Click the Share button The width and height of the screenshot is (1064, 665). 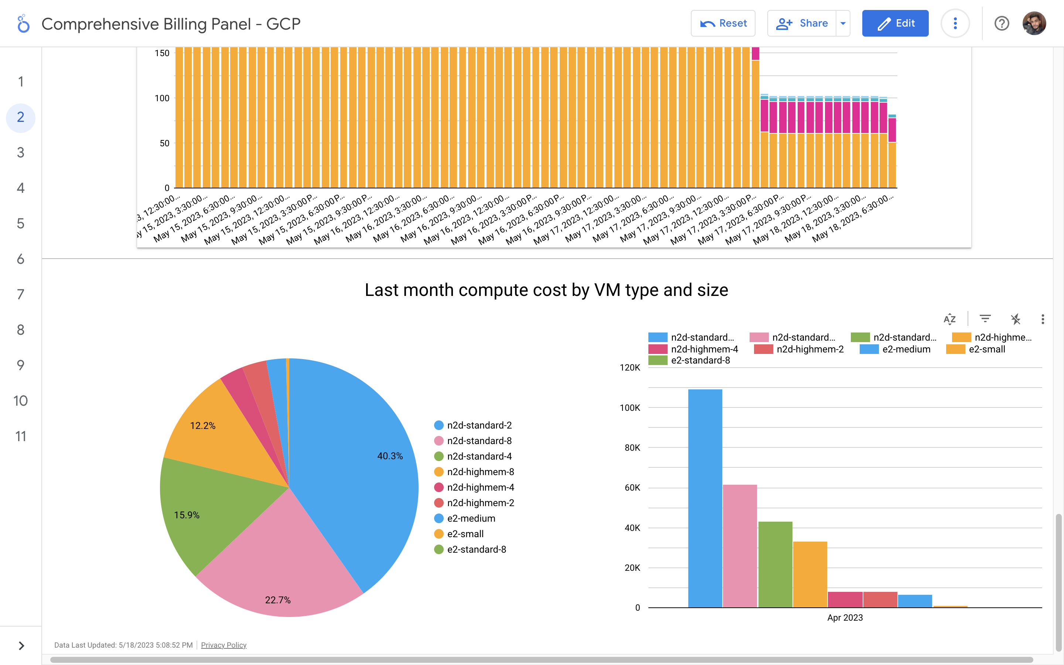coord(802,23)
